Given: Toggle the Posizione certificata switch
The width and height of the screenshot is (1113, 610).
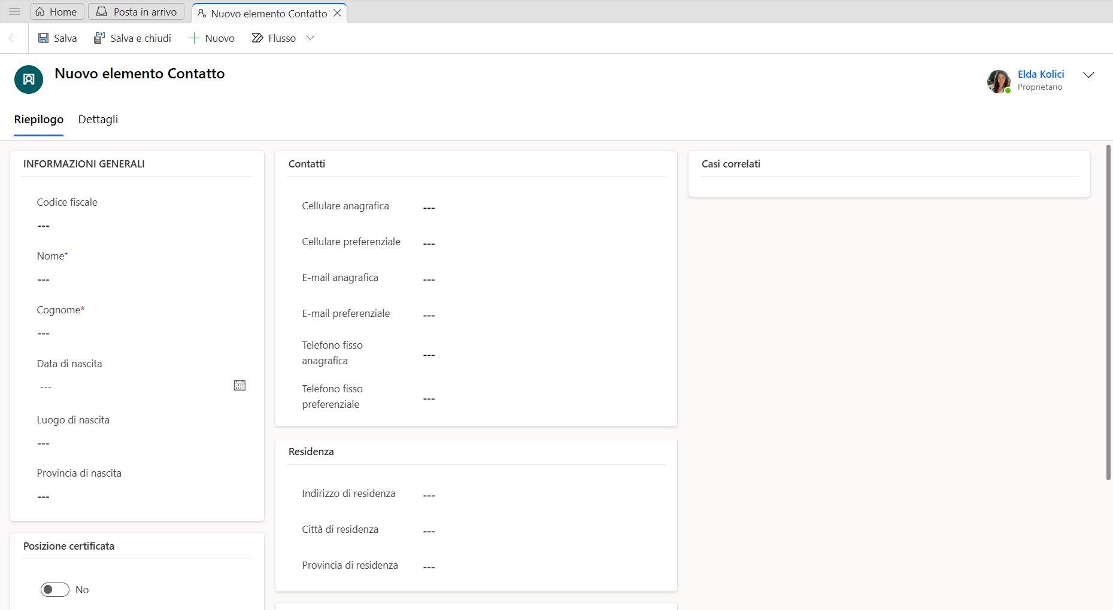Looking at the screenshot, I should point(55,590).
